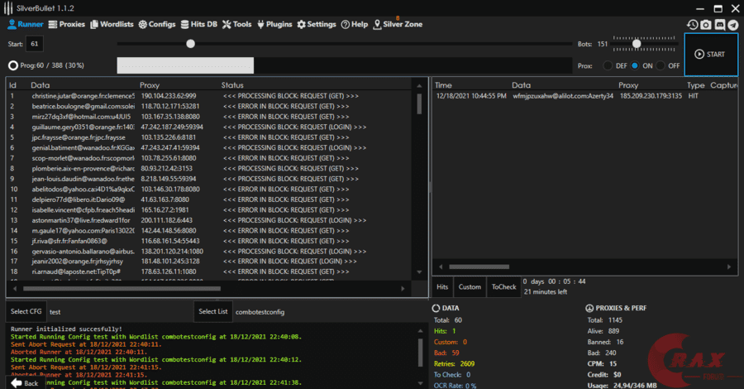The width and height of the screenshot is (744, 389).
Task: Turn proxies OFF with the radio button
Action: click(x=661, y=65)
